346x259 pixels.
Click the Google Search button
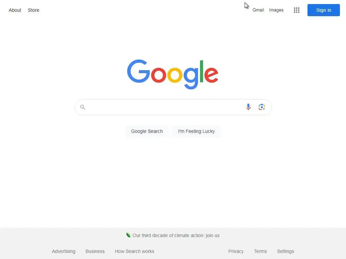tap(147, 131)
